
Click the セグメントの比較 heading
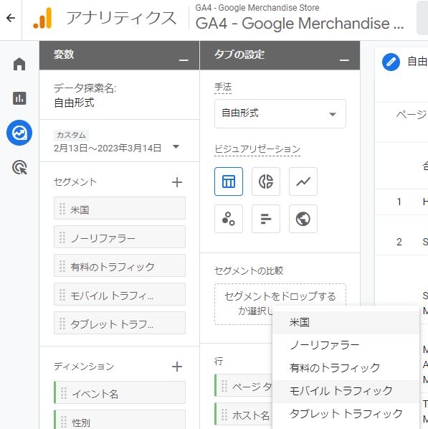click(249, 271)
